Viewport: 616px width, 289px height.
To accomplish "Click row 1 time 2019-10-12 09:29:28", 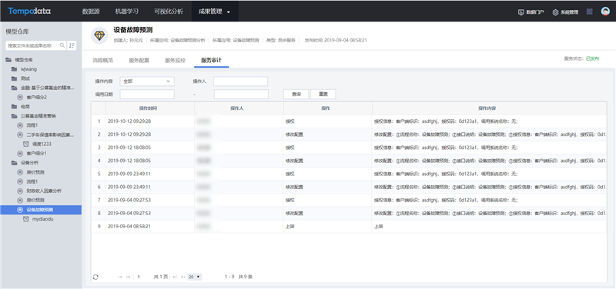I will [x=129, y=121].
